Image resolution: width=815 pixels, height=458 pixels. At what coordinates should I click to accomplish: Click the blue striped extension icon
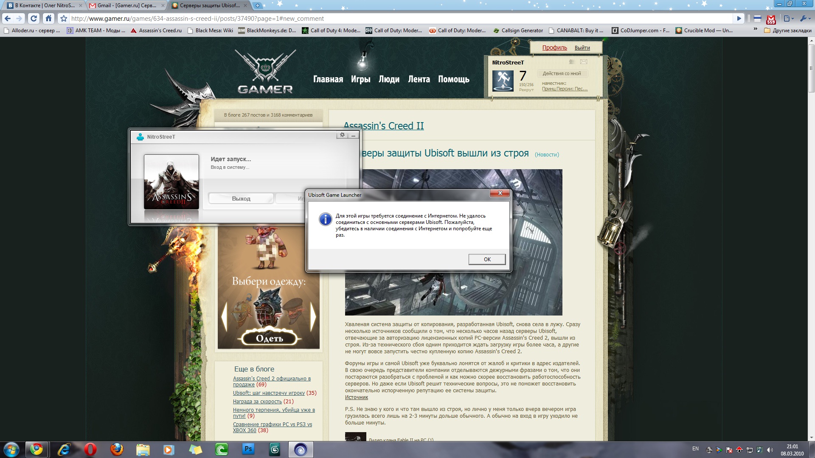click(757, 19)
